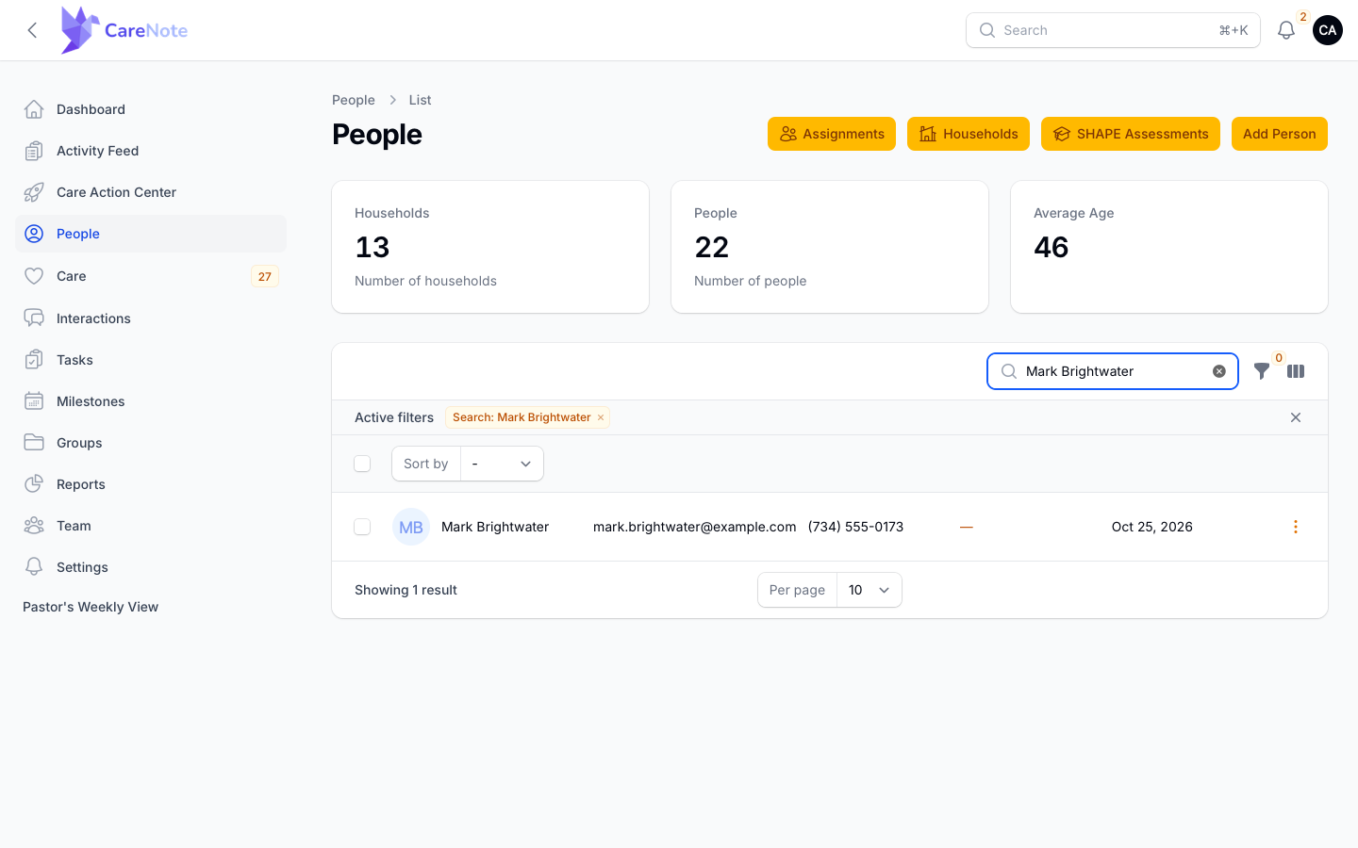Go to Team in sidebar
Image resolution: width=1358 pixels, height=848 pixels.
click(x=151, y=526)
